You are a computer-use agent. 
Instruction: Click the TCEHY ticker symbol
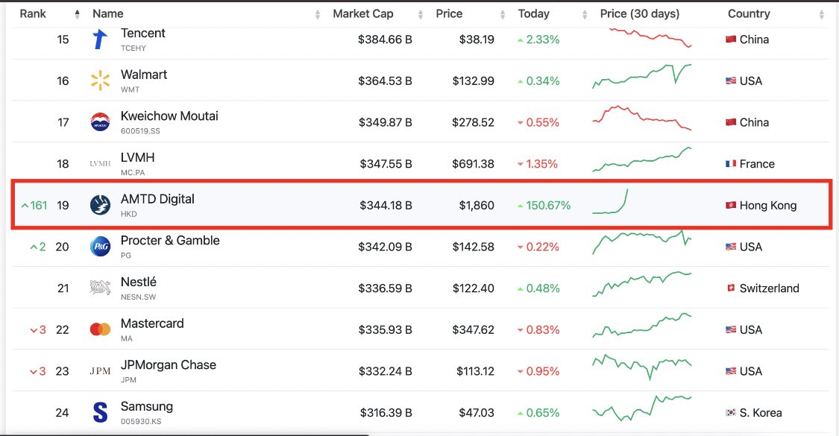(x=133, y=48)
